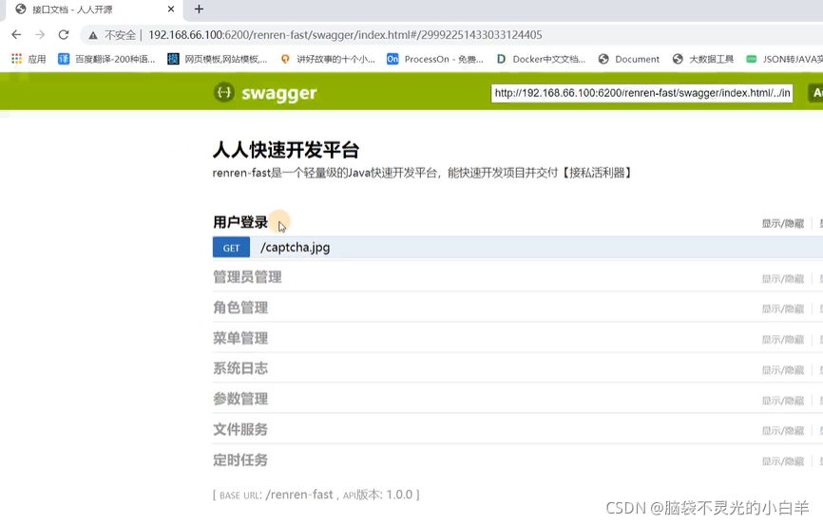823x524 pixels.
Task: Click the swagger logo icon
Action: coord(224,93)
